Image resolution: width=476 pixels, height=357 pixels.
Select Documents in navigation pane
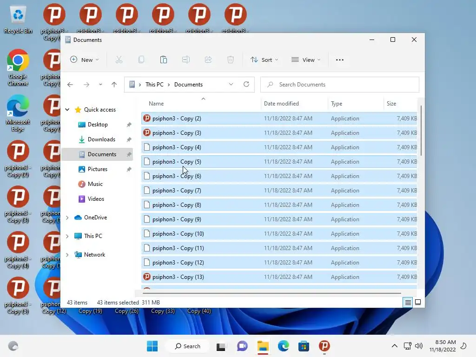click(x=97, y=154)
